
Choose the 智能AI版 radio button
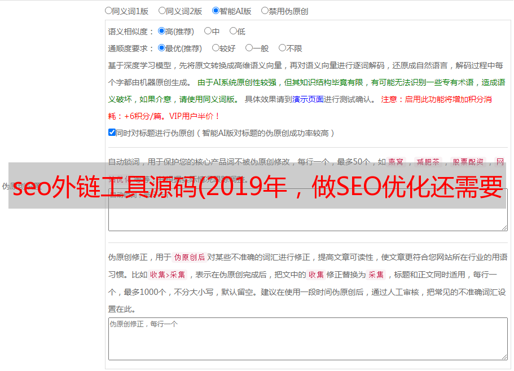216,11
